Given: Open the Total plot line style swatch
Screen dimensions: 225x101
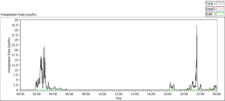Looking at the screenshot, I should (x=220, y=3).
